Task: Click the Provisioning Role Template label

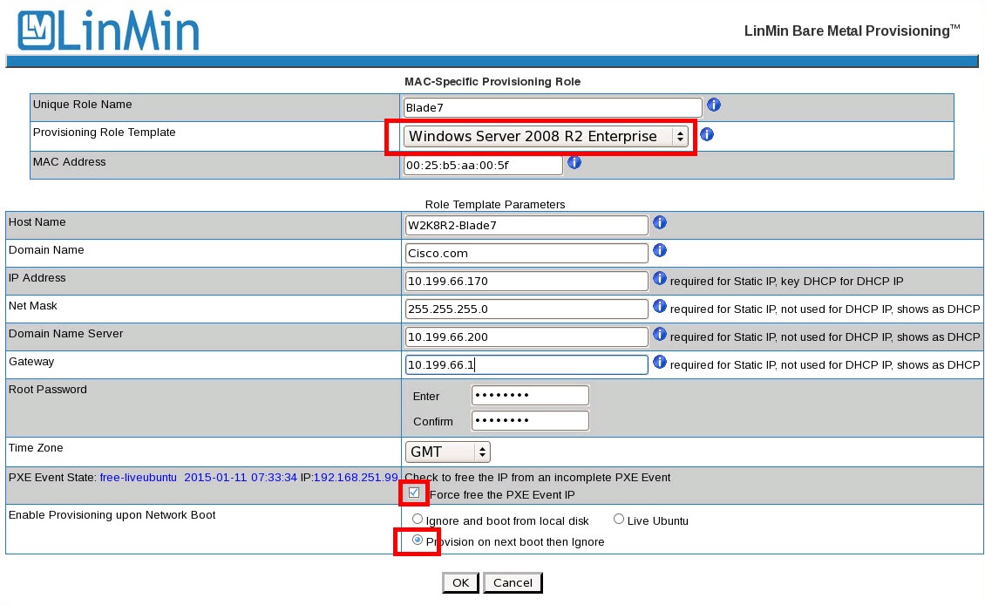Action: coord(105,133)
